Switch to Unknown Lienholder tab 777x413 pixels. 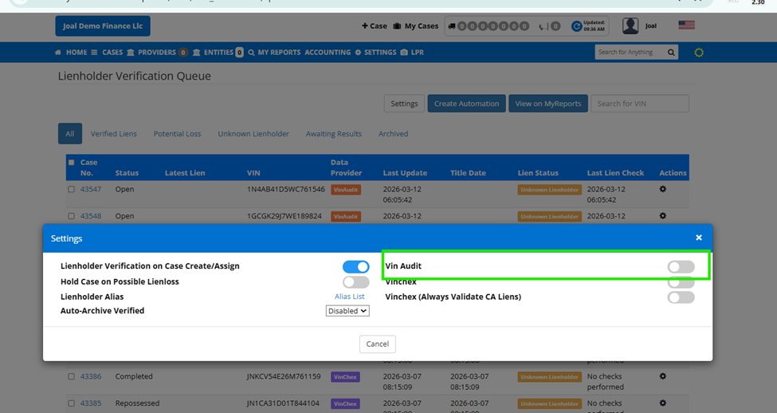[253, 134]
